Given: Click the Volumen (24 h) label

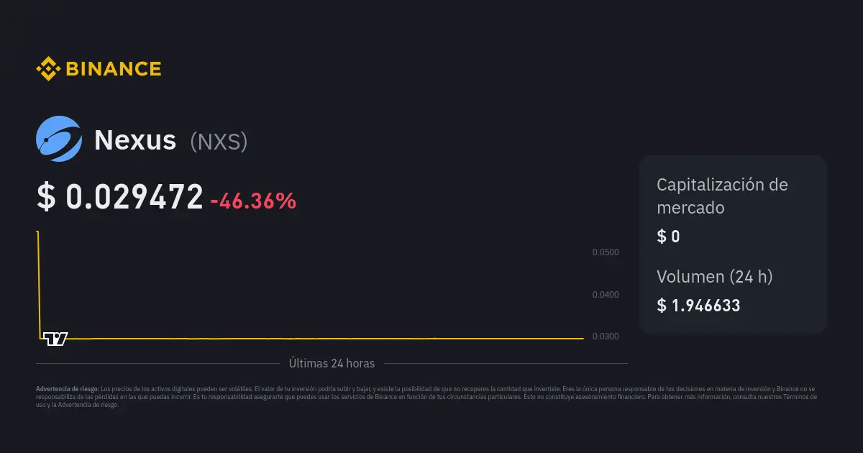Looking at the screenshot, I should tap(714, 277).
